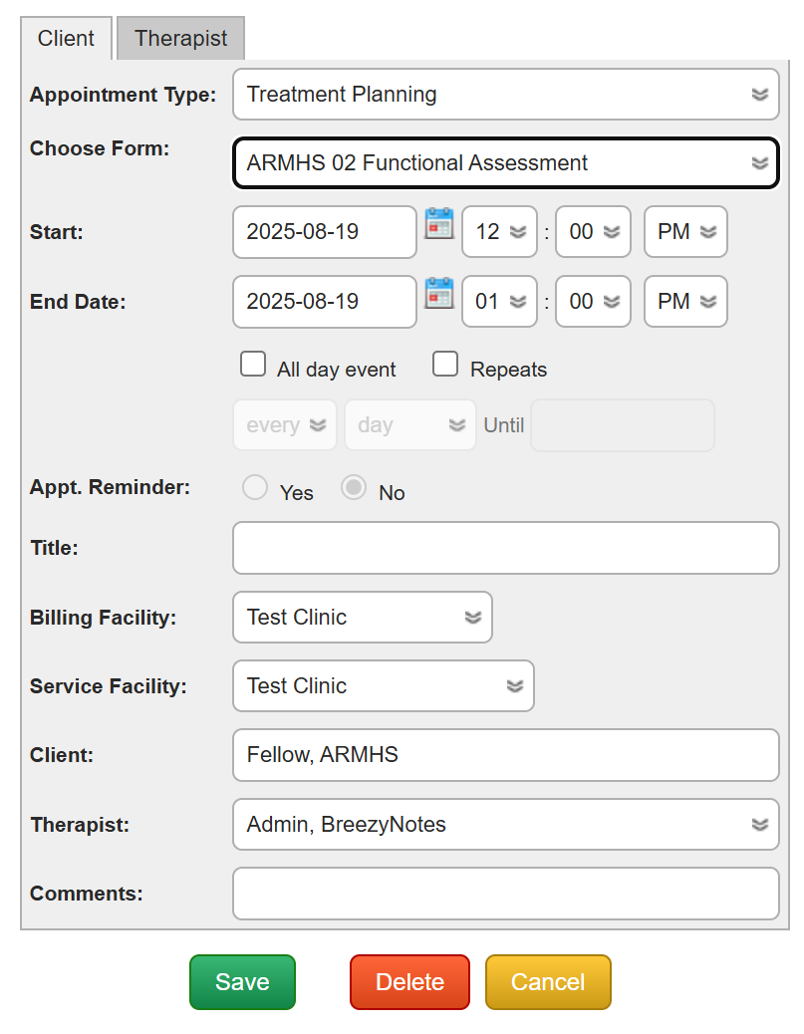Select Yes for Appt. Reminder
804x1034 pixels.
click(255, 488)
